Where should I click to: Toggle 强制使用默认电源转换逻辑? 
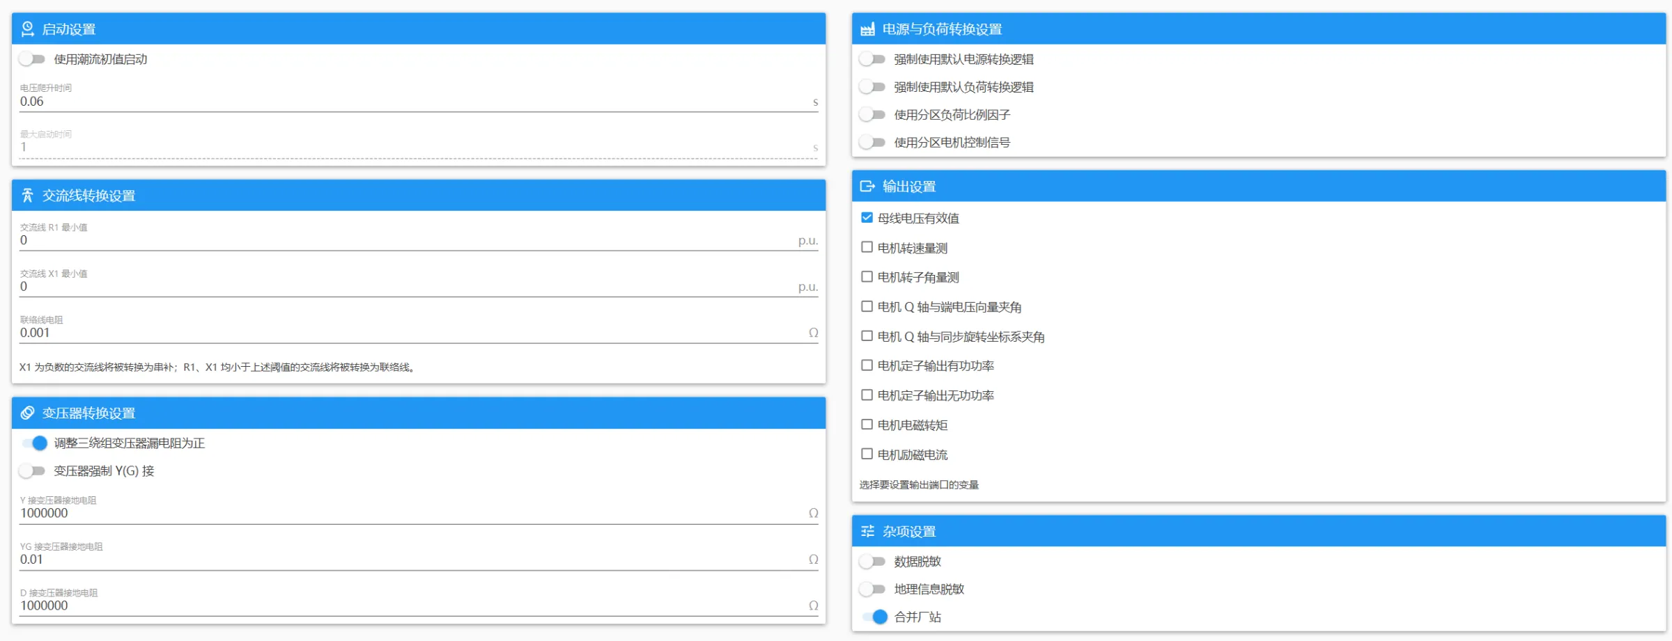click(872, 59)
